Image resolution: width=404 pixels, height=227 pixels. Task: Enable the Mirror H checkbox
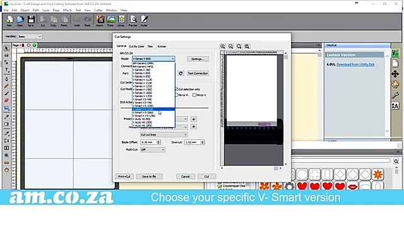pyautogui.click(x=177, y=95)
